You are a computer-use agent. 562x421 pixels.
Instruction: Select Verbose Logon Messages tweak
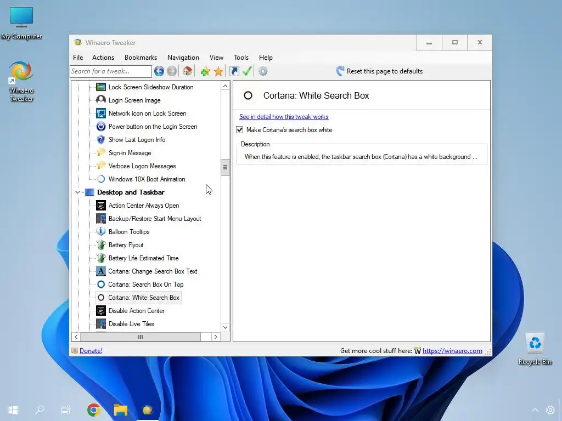tap(142, 166)
